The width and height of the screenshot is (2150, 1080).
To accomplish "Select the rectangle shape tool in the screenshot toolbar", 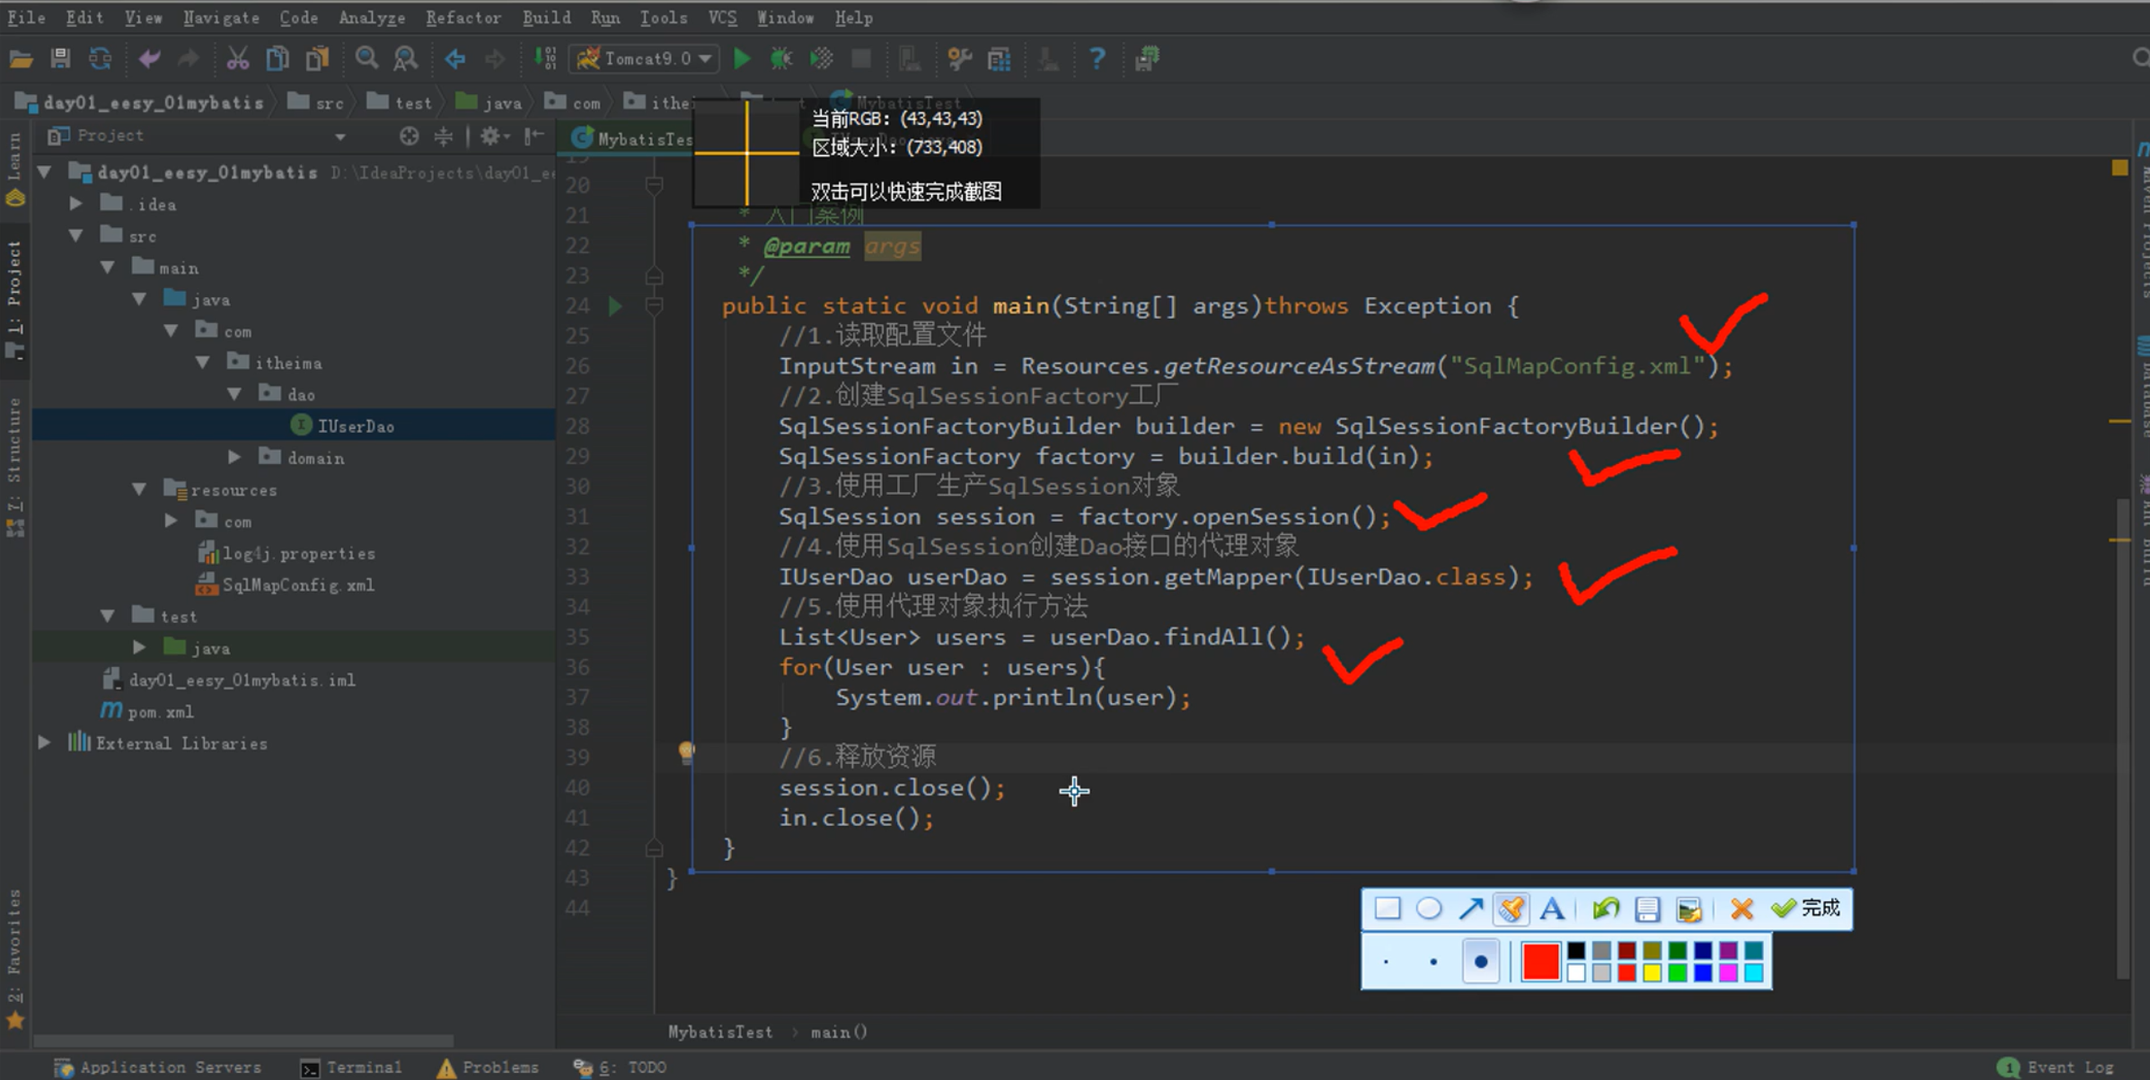I will (x=1388, y=909).
